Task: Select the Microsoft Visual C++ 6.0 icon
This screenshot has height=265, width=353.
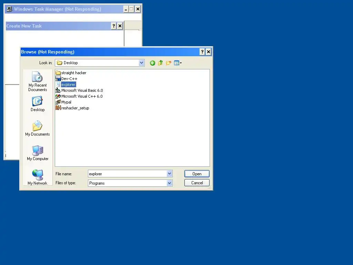Action: point(58,96)
